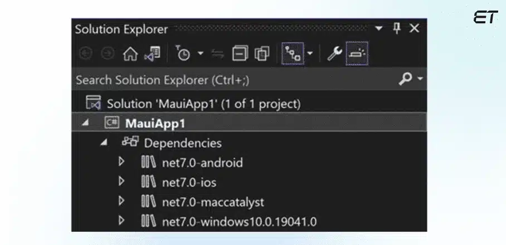Toggle Auto Hide pin for Solution Explorer
Screen dimensions: 506x245
tap(397, 29)
